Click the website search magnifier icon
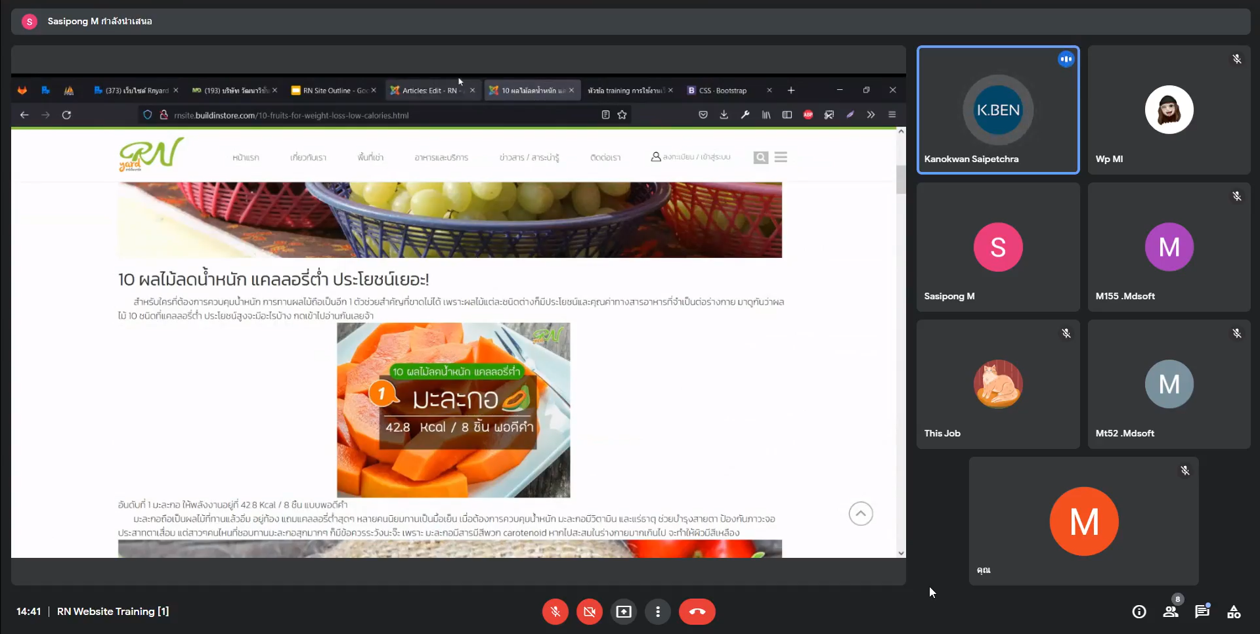The image size is (1260, 634). click(760, 158)
